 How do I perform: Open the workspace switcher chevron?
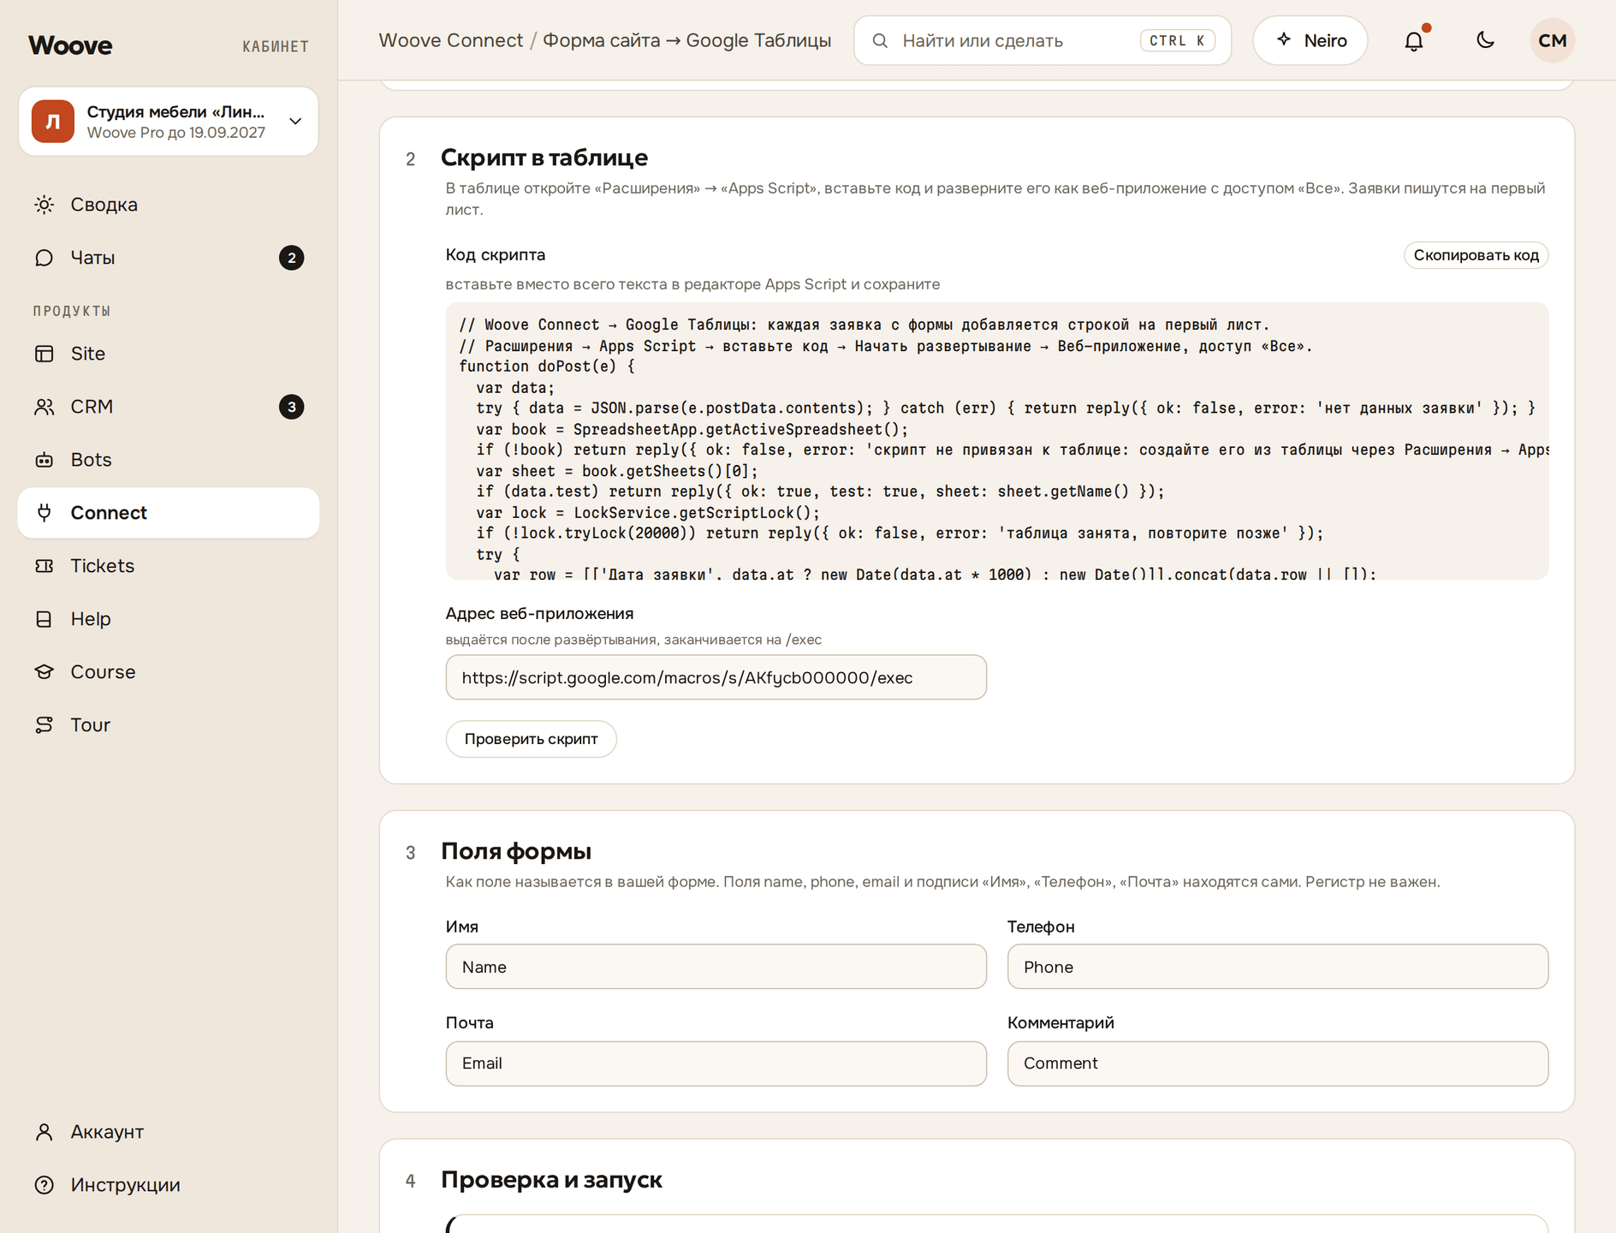click(x=295, y=122)
